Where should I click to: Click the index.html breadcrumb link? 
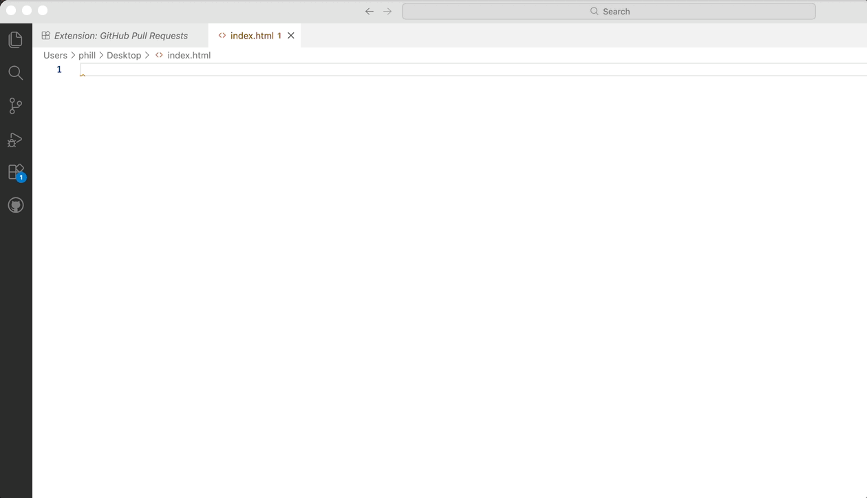click(189, 55)
